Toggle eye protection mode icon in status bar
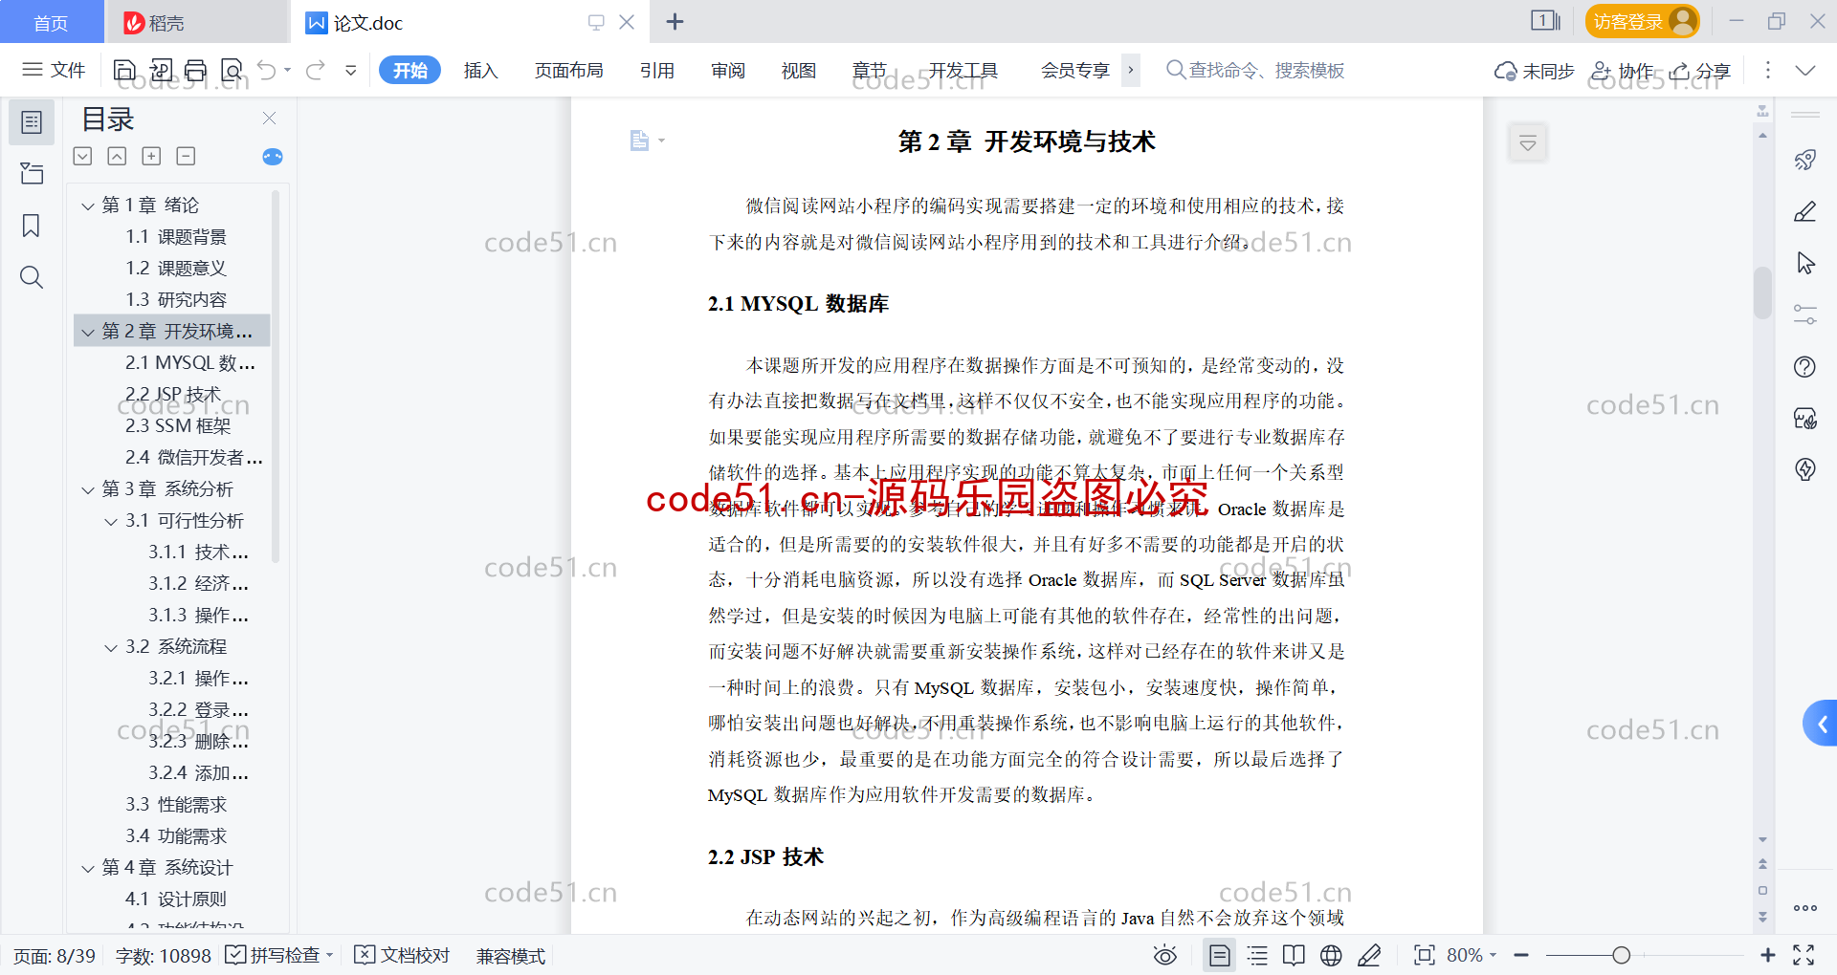 tap(1164, 955)
